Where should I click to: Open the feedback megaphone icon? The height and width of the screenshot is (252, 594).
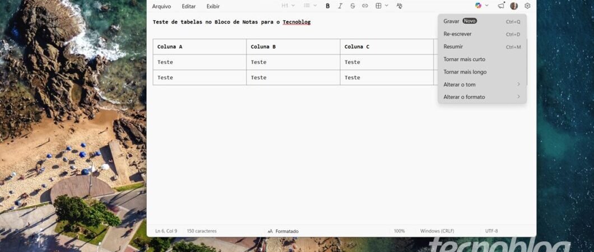501,6
